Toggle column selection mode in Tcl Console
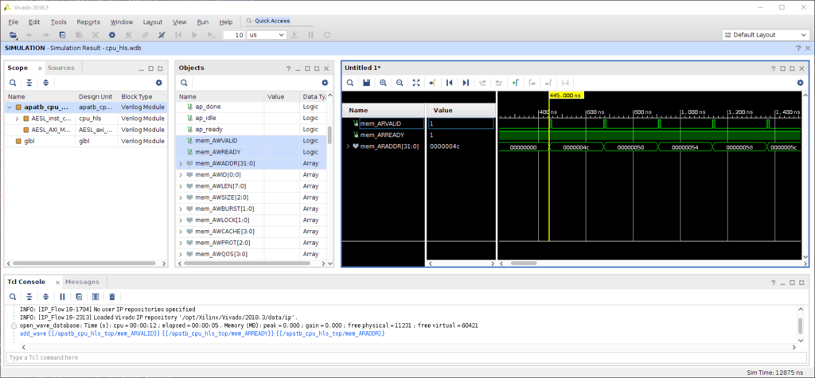This screenshot has height=378, width=815. (x=96, y=297)
